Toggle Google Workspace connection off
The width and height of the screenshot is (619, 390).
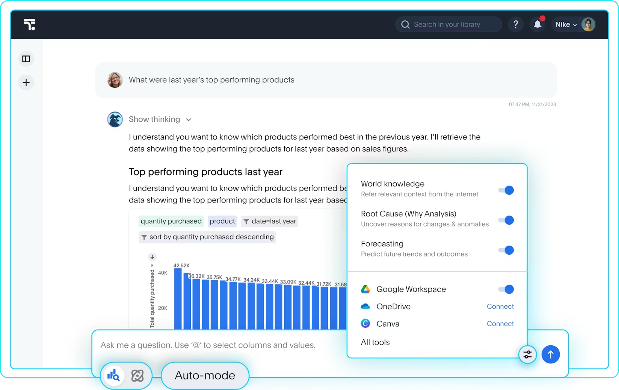[x=506, y=289]
